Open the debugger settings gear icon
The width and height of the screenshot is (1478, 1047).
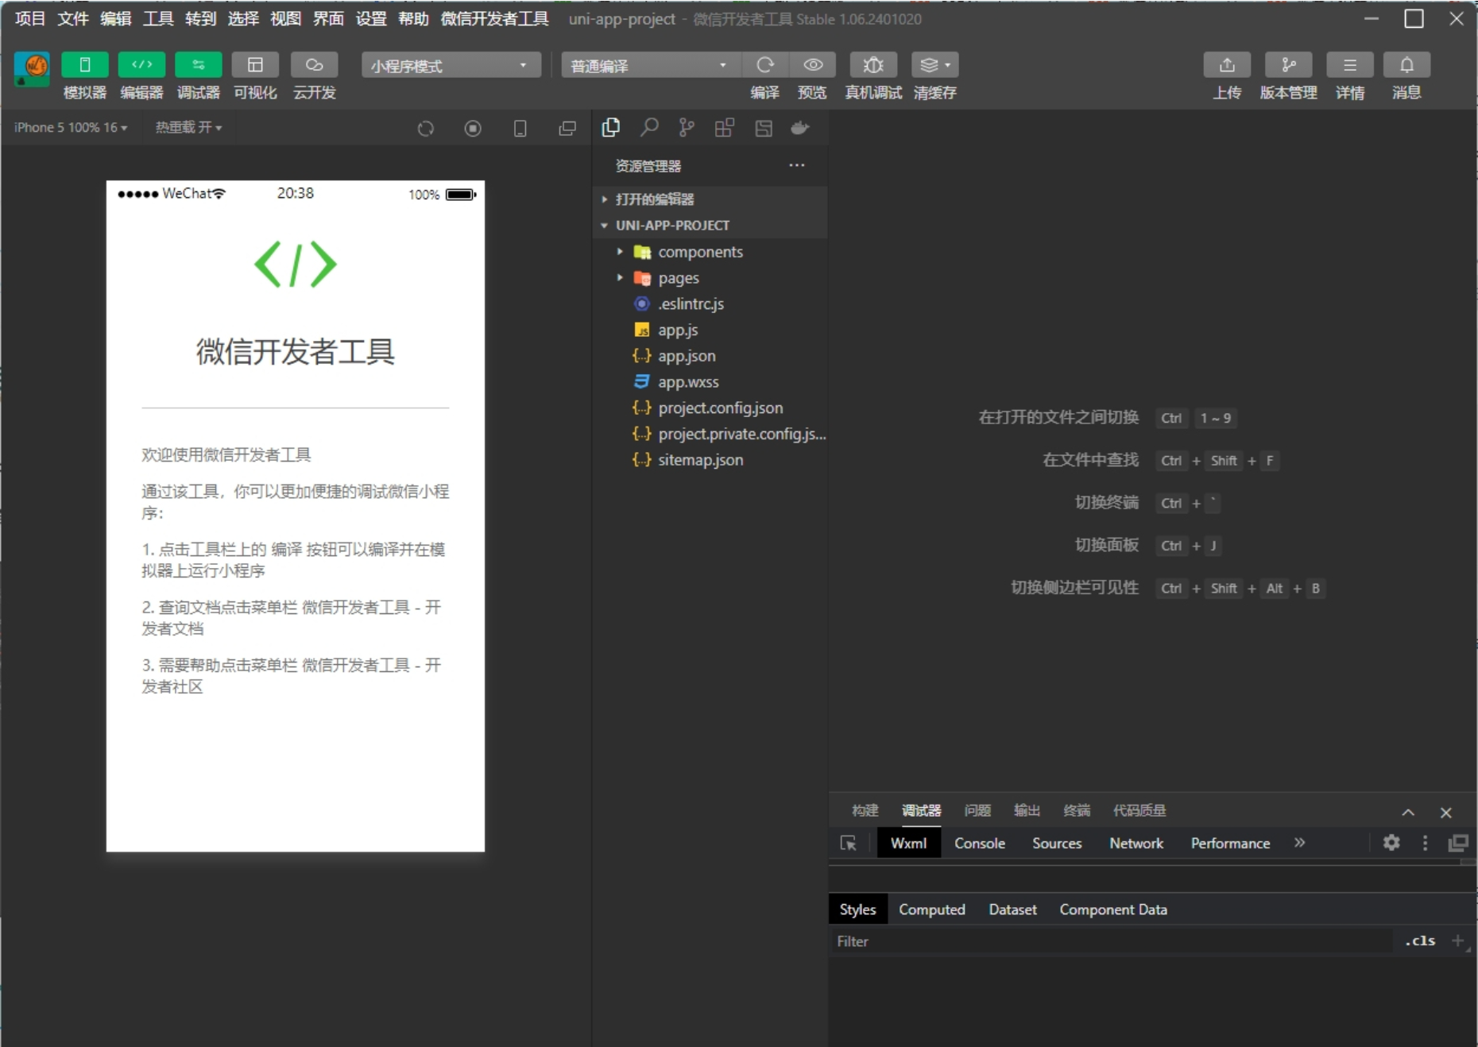[1391, 843]
